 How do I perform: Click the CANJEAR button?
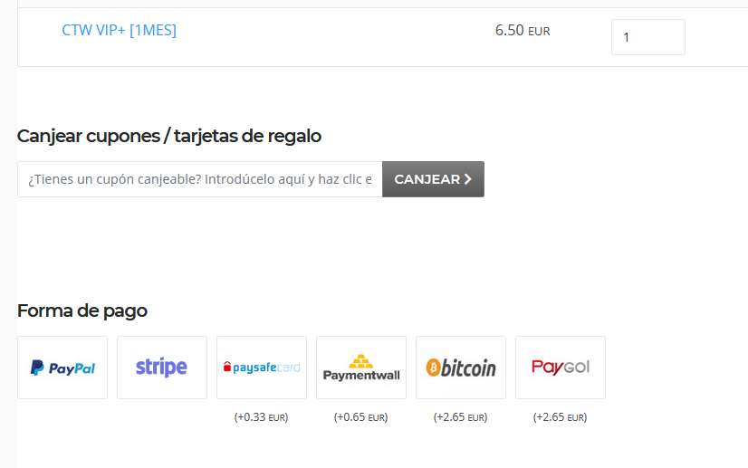433,179
